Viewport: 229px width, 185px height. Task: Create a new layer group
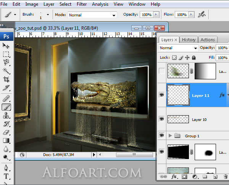[205, 177]
